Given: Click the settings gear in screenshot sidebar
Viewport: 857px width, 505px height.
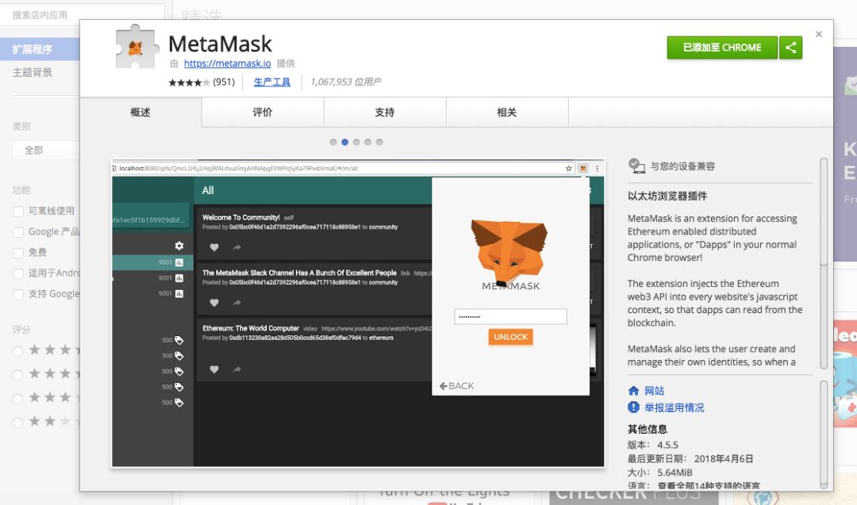Looking at the screenshot, I should pyautogui.click(x=179, y=246).
